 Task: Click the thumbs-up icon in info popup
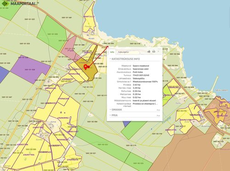[149, 51]
